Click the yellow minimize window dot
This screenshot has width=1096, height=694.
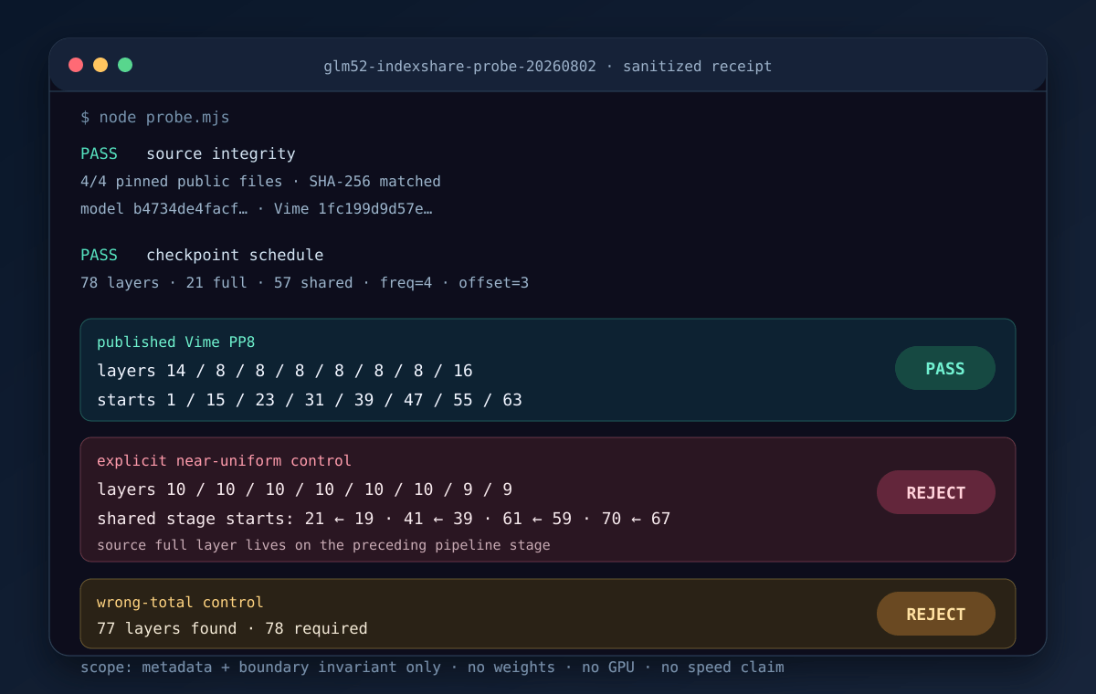pos(100,65)
